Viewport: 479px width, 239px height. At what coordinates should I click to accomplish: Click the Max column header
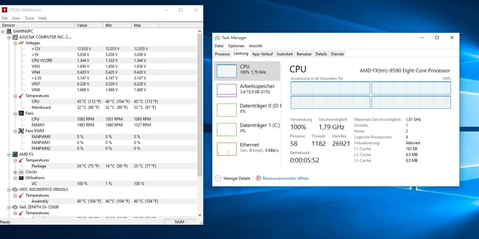click(x=146, y=25)
